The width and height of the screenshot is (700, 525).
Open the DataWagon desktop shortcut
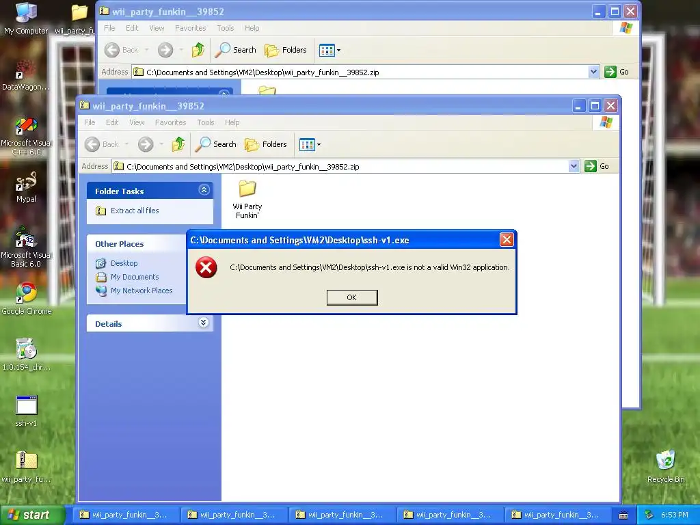26,76
